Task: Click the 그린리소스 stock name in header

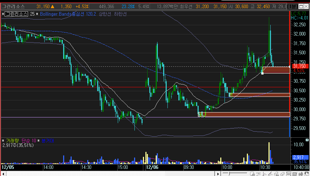Action: pyautogui.click(x=13, y=6)
